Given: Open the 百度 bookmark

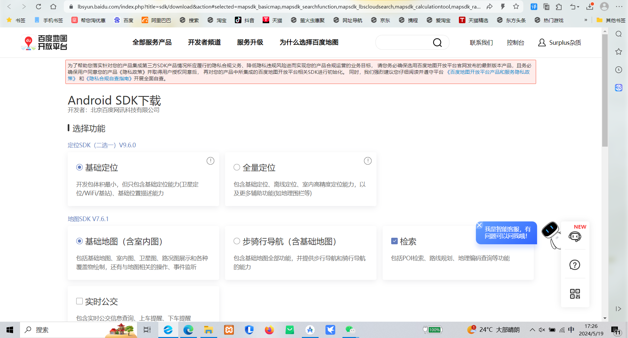Looking at the screenshot, I should click(x=124, y=20).
